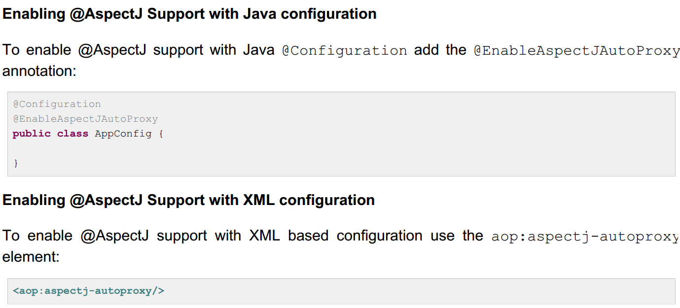Screen dimensions: 680x308
Task: Click the @EnableAspectJAutoProxy line in the code block
Action: pos(85,119)
